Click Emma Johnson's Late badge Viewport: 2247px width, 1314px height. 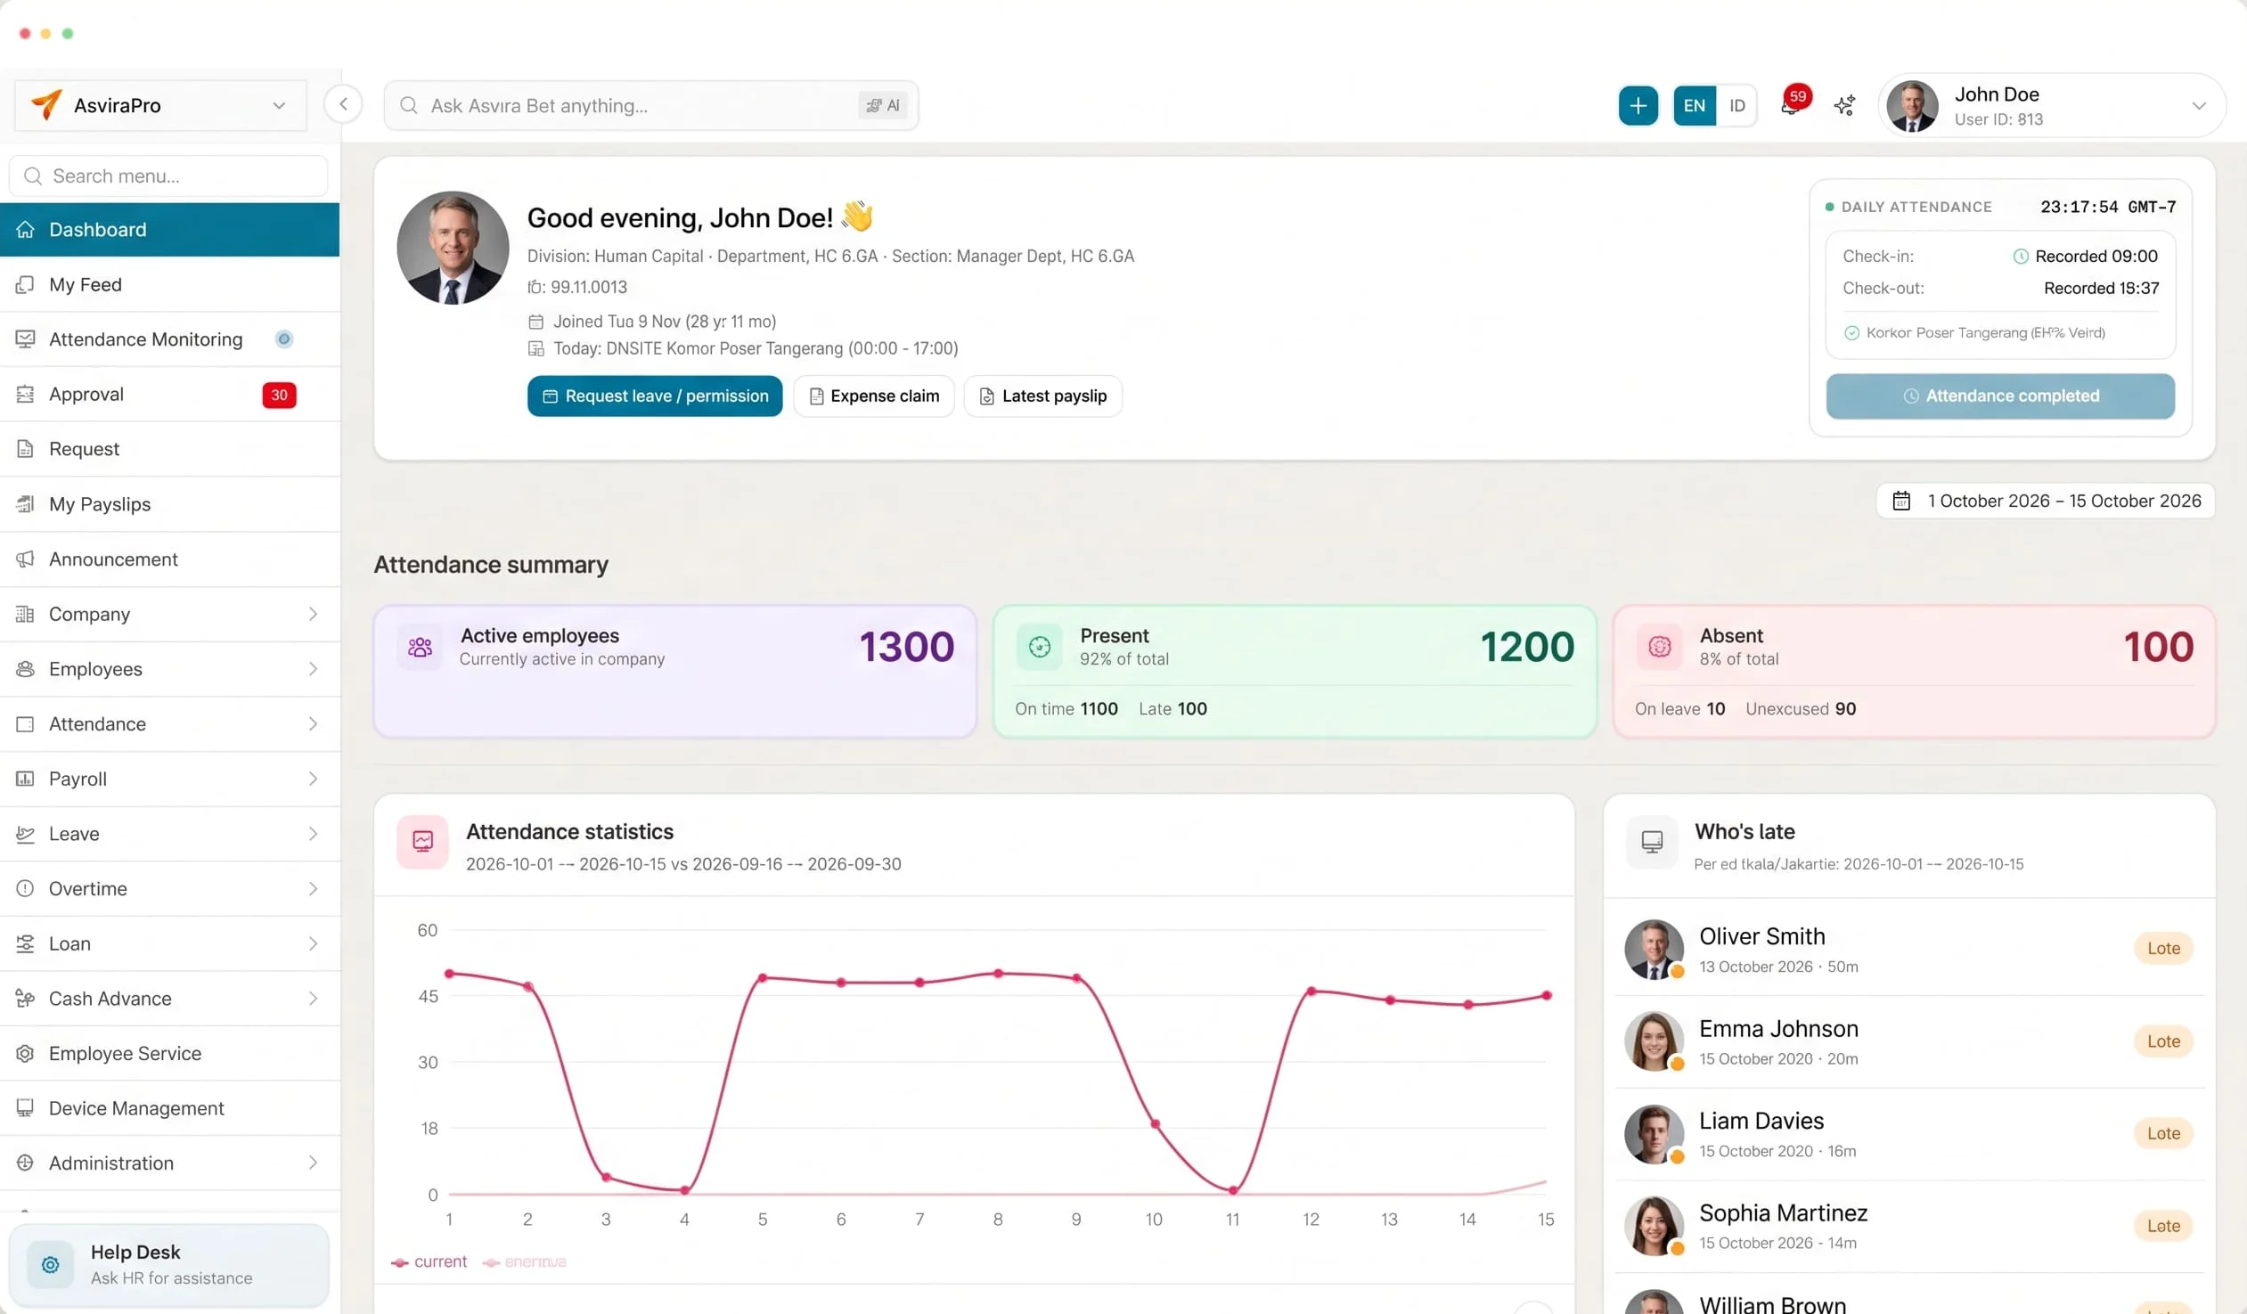(2163, 1041)
